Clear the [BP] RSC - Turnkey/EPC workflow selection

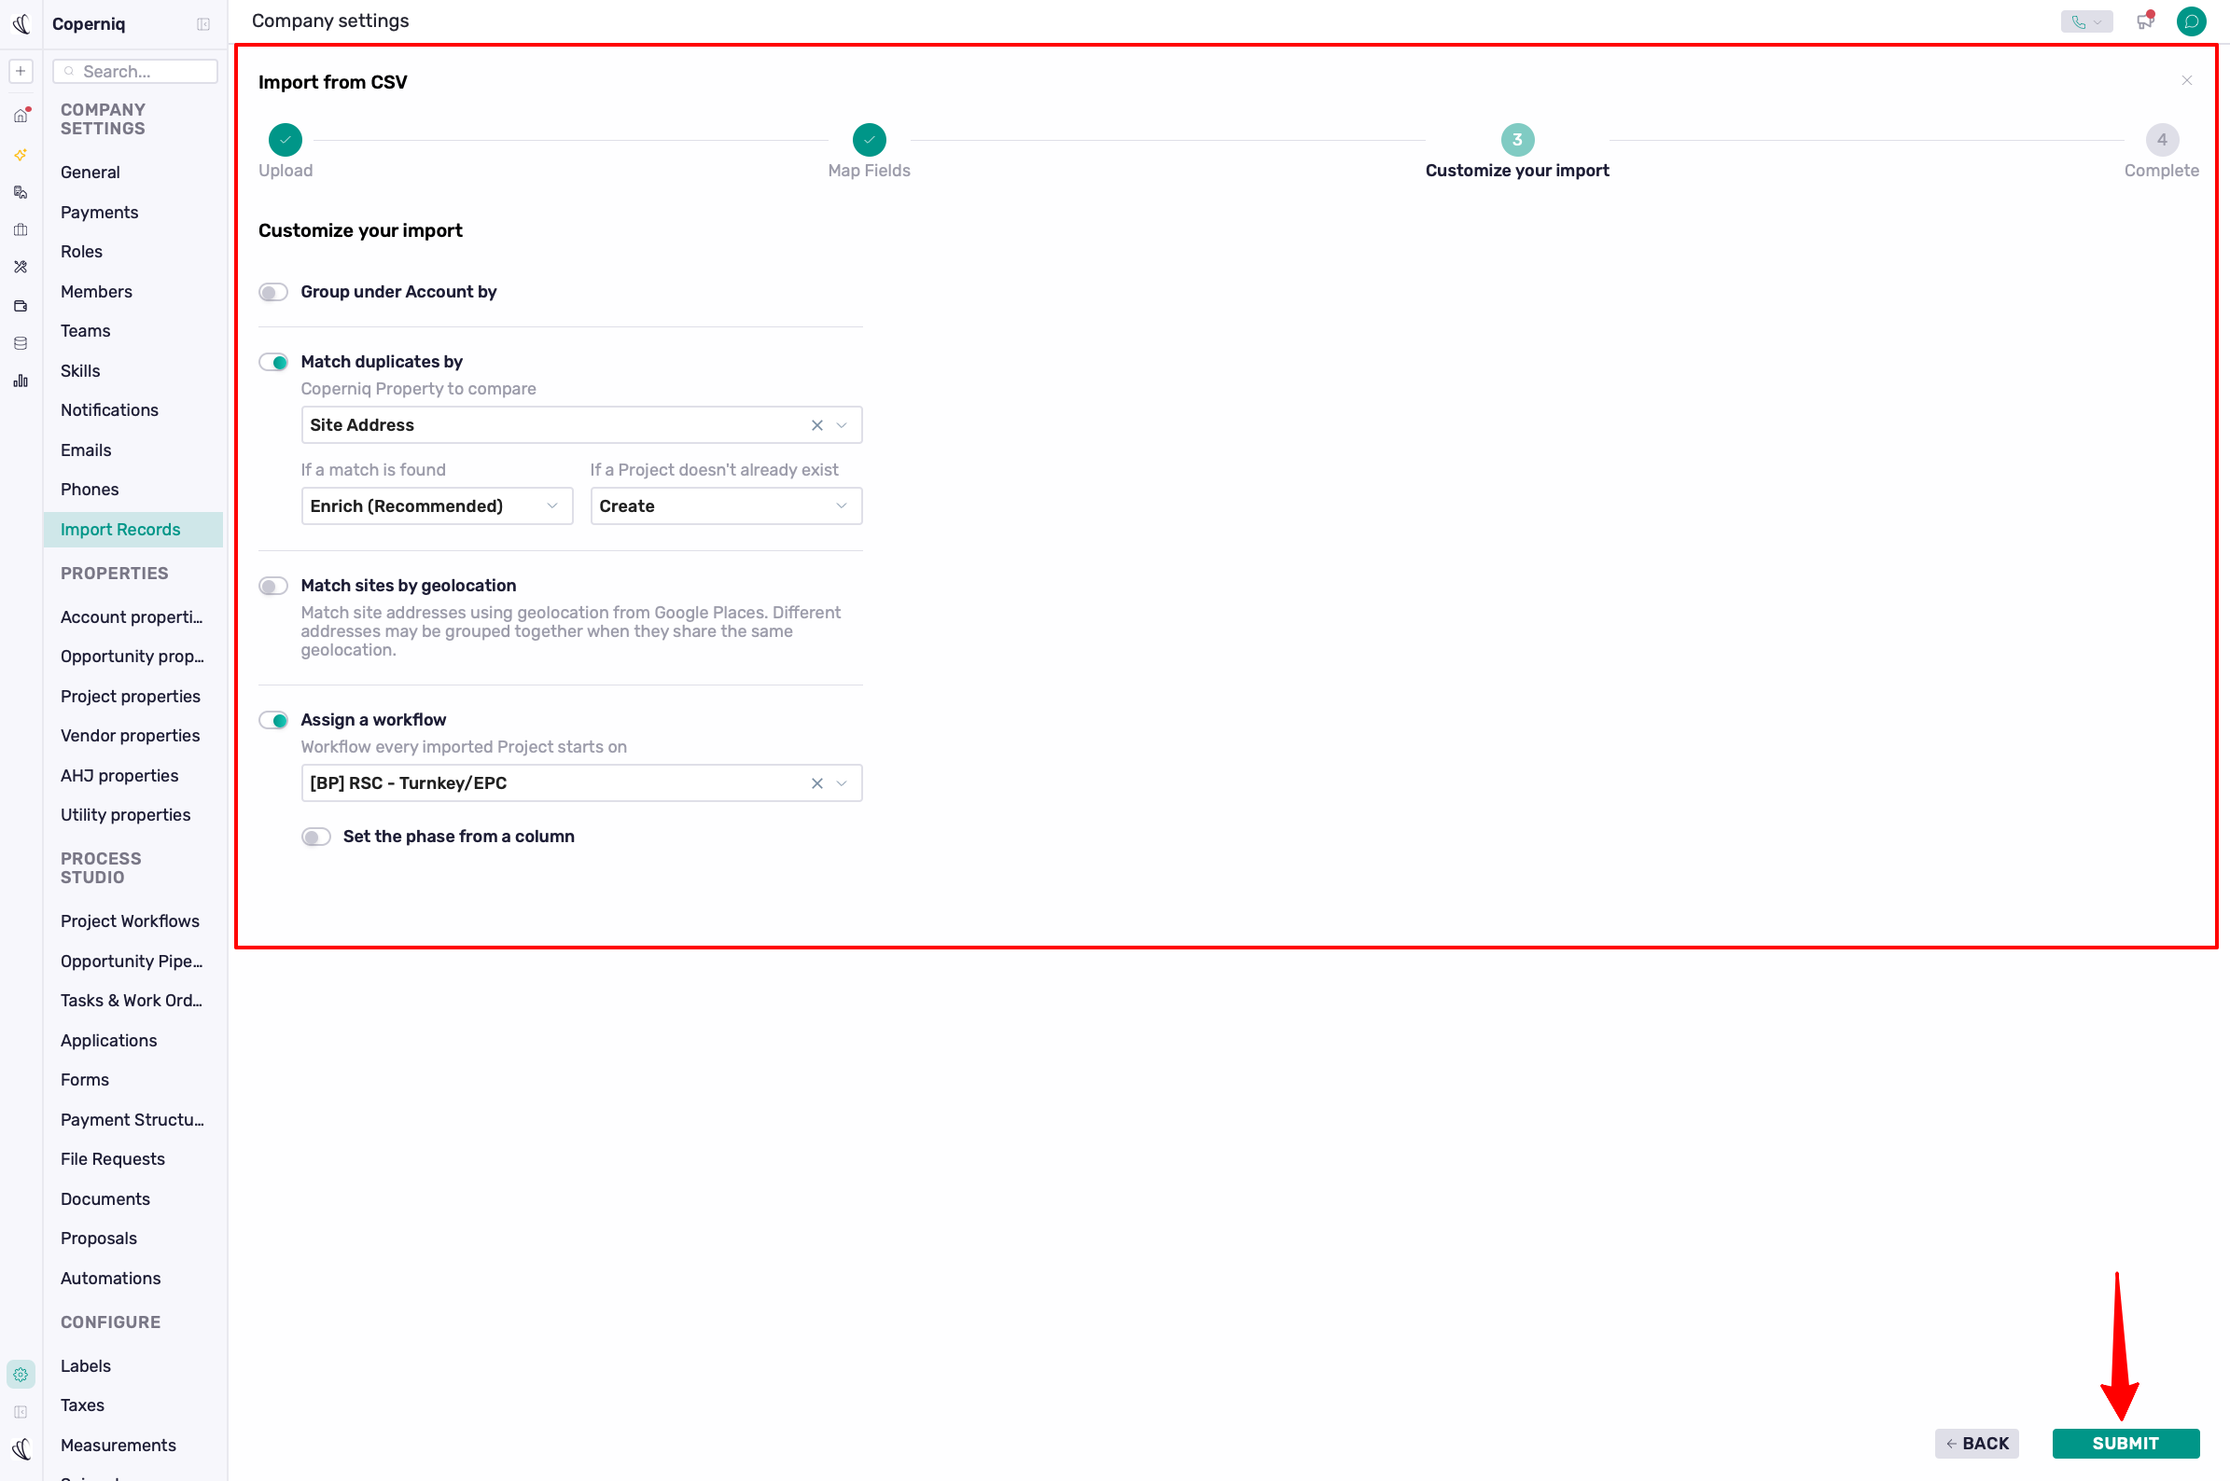[817, 783]
